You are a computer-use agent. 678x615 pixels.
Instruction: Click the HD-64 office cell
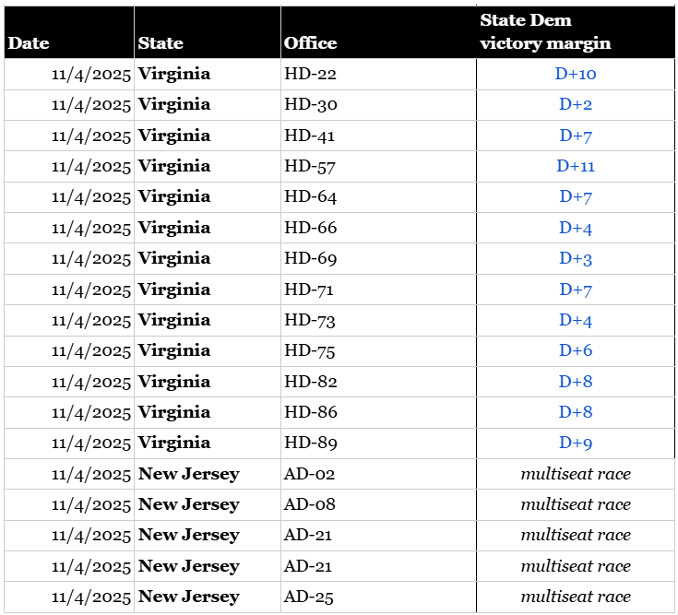click(x=311, y=196)
